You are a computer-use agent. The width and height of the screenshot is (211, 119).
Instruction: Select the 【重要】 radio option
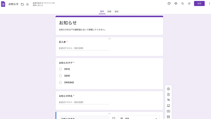click(x=60, y=76)
